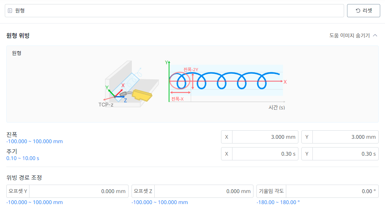The height and width of the screenshot is (207, 385).
Task: Click the 시간 (s) axis label
Action: (277, 108)
